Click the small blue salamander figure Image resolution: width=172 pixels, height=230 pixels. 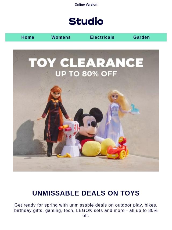[135, 109]
